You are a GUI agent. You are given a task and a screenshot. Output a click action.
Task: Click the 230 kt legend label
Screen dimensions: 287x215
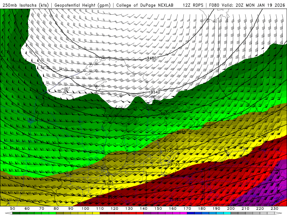274,209
